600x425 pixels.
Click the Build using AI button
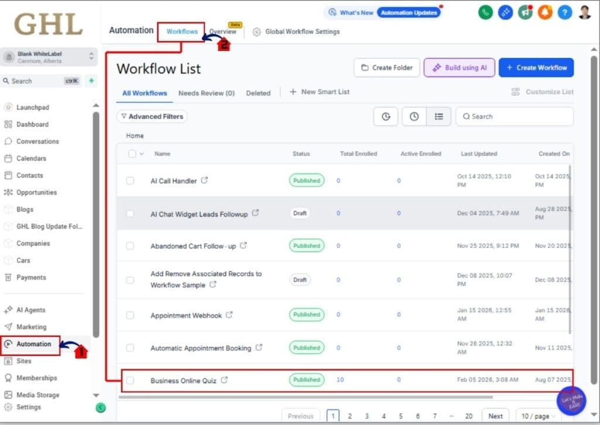459,67
